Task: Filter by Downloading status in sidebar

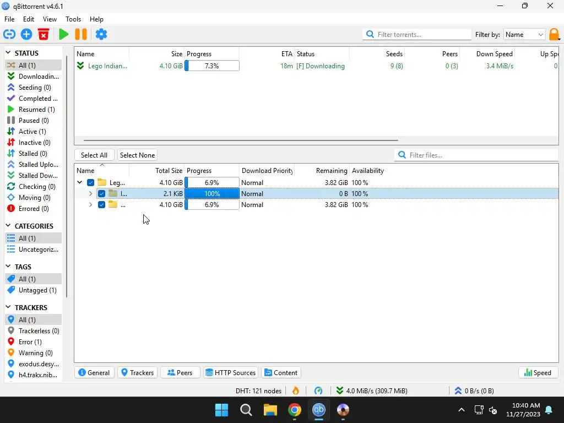Action: 34,76
